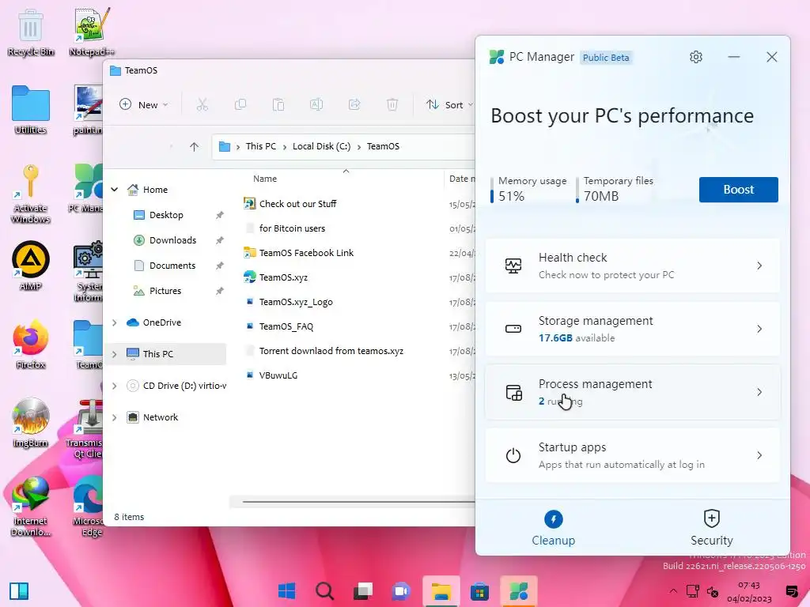Click the Copy icon in Explorer toolbar

pos(240,105)
